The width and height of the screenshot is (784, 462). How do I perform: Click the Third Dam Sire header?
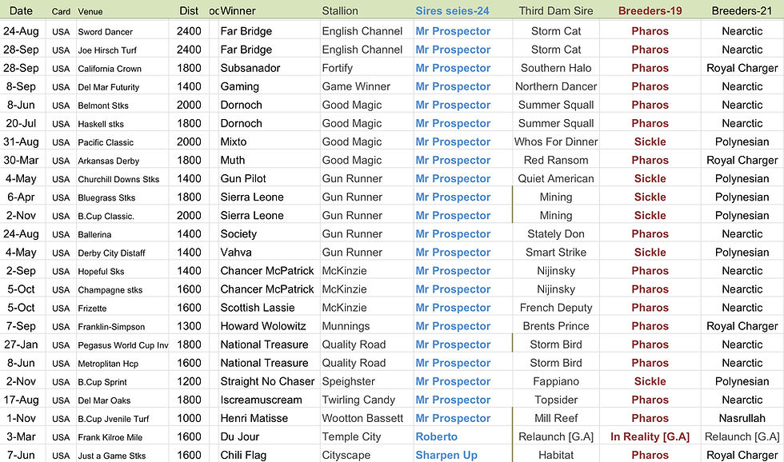coord(556,10)
